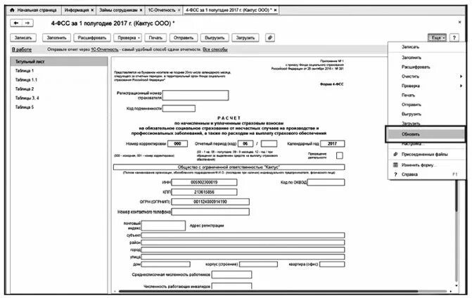Screen dimensions: 472x298
Task: Click the Регистрационный номер страхователя field
Action: 196,96
